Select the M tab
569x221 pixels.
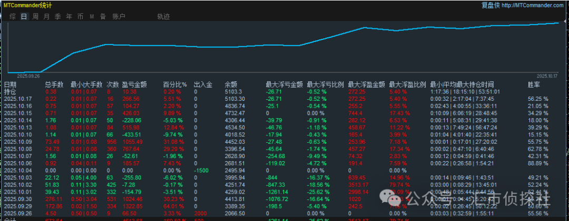pos(92,16)
